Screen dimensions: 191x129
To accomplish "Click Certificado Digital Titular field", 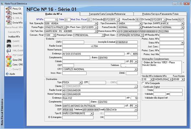I will tap(168, 90).
